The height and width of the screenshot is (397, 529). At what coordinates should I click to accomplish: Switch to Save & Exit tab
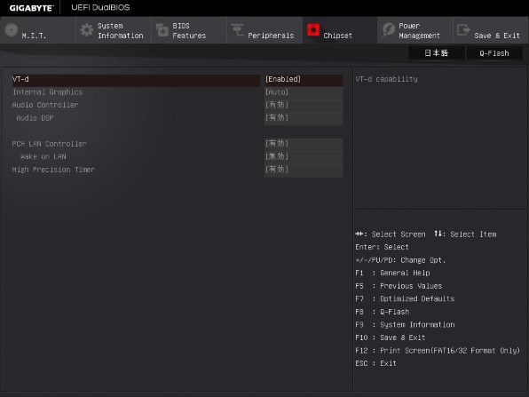pos(491,30)
